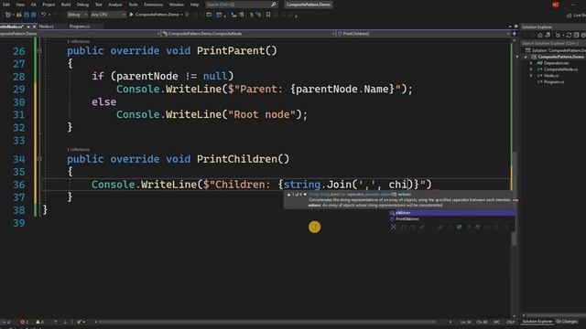
Task: Click the Save All toolbar icon
Action: 34,15
